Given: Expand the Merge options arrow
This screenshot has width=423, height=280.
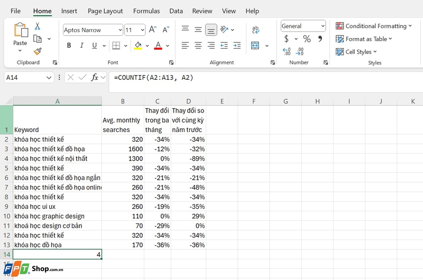Looking at the screenshot, I should click(267, 46).
